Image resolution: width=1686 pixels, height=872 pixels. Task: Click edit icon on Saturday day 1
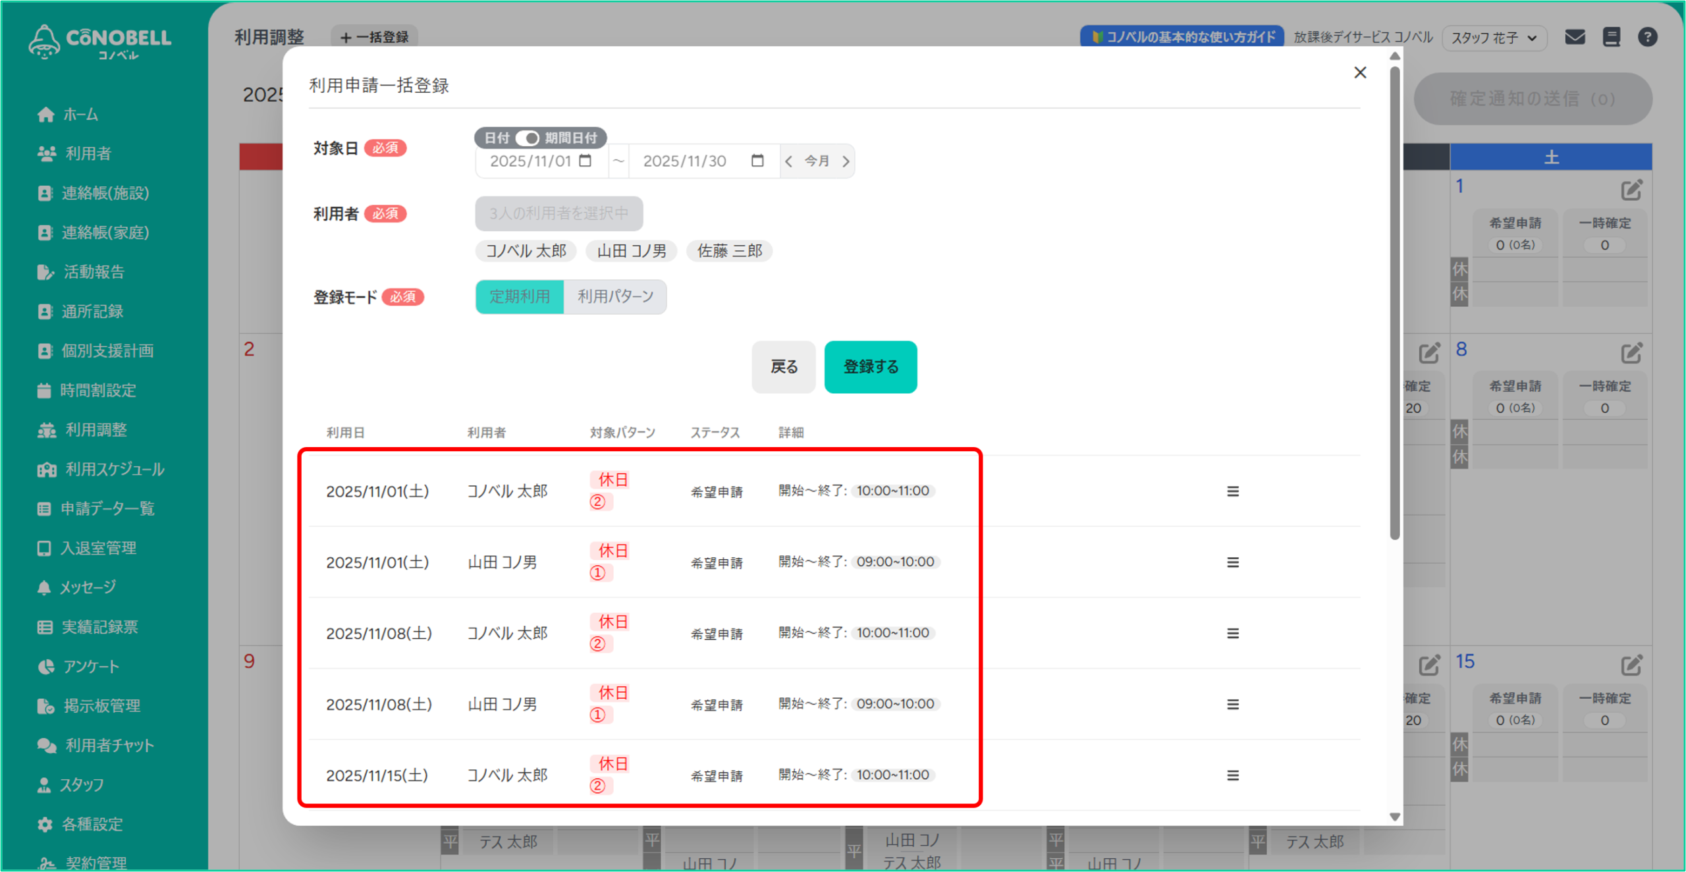pos(1631,190)
